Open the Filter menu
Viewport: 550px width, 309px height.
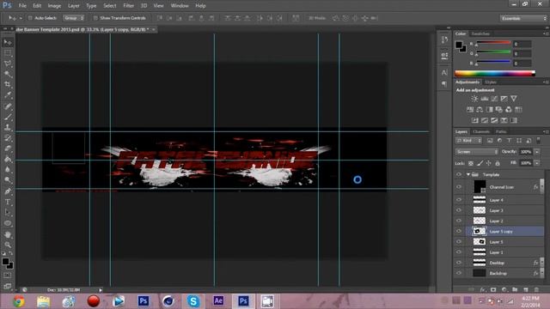click(128, 6)
